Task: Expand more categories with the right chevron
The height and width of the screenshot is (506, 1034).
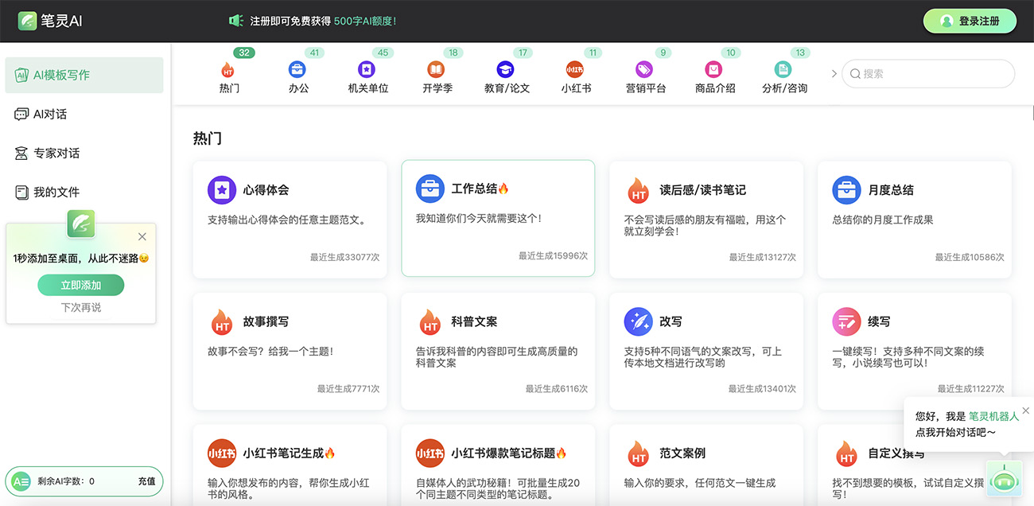Action: 834,74
